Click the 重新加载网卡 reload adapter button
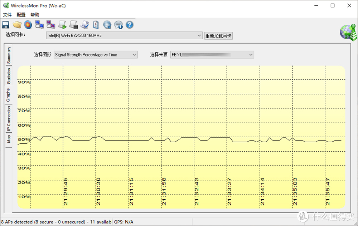 pos(218,36)
